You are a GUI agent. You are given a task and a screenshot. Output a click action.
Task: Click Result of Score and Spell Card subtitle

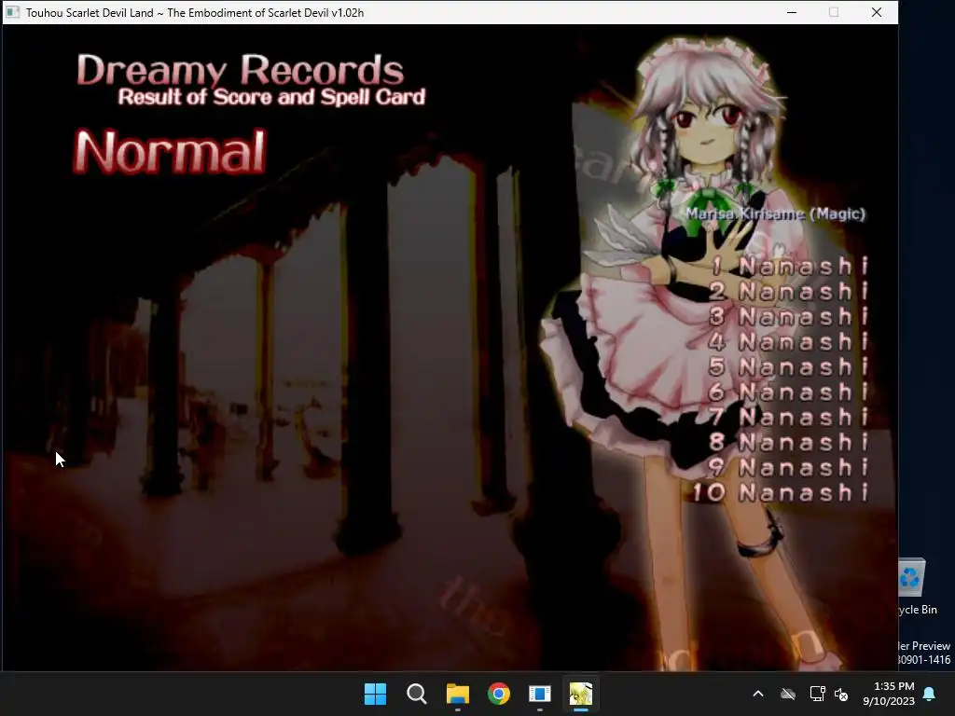point(271,97)
